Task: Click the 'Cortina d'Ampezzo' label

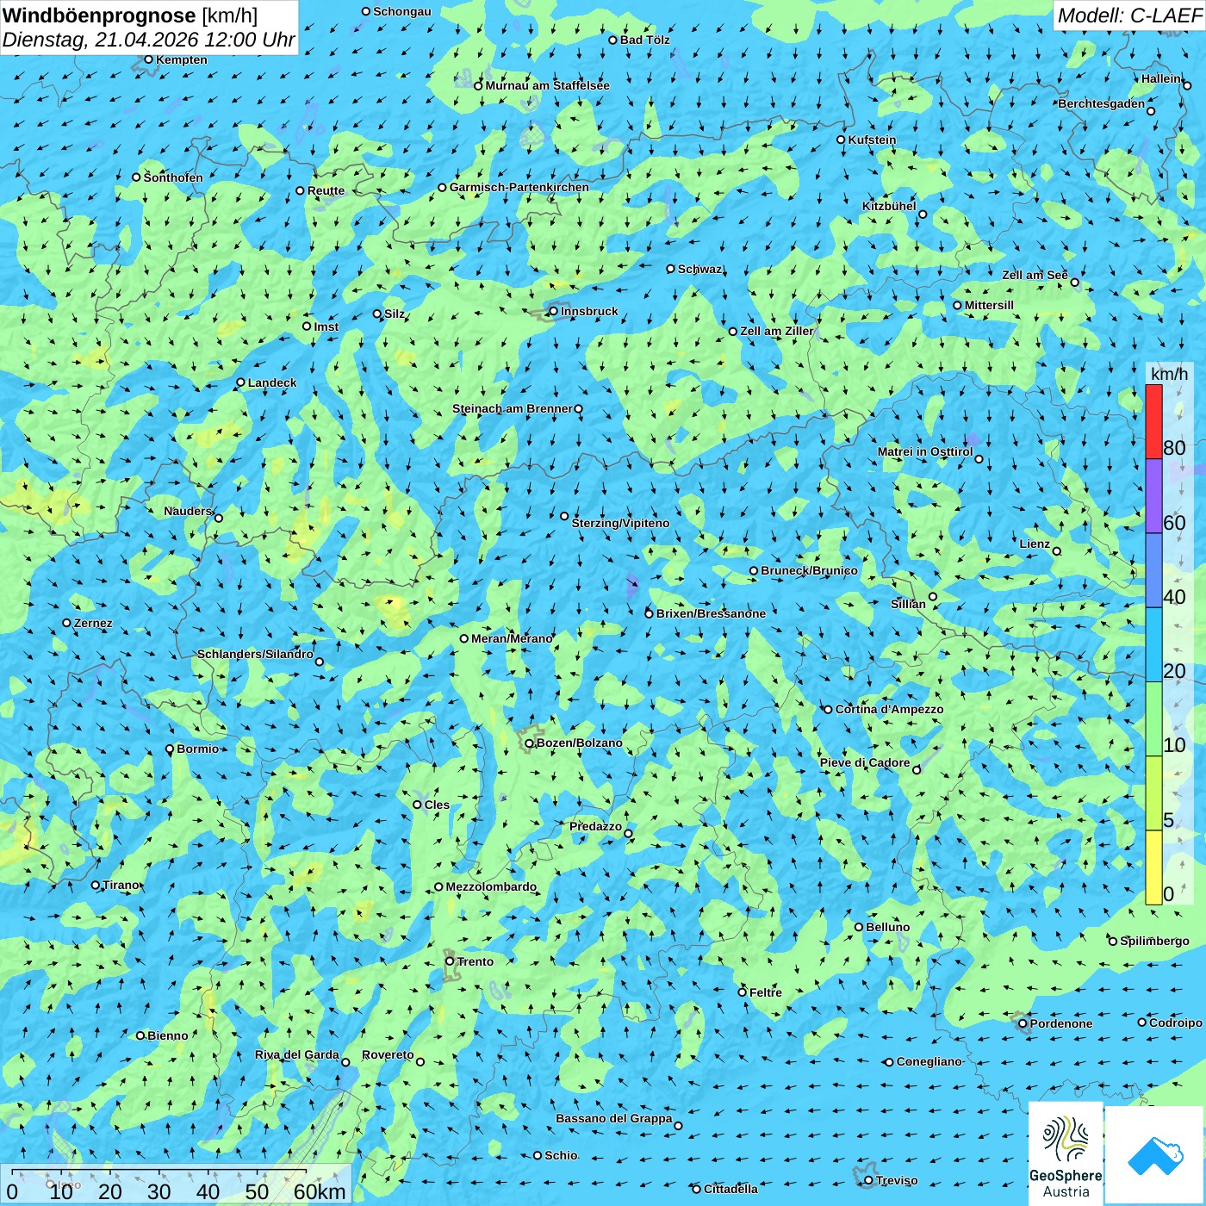Action: [x=889, y=709]
